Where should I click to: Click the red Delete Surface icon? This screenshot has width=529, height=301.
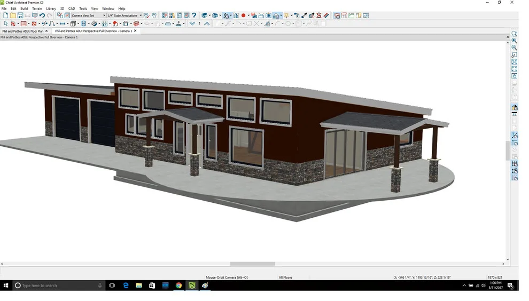tap(319, 15)
